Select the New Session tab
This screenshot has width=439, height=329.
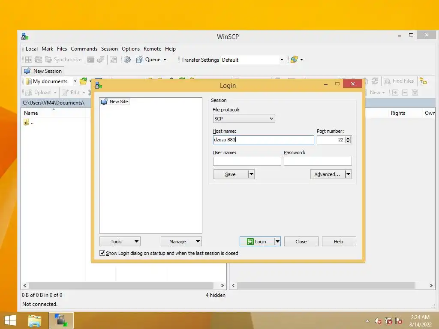pos(43,71)
